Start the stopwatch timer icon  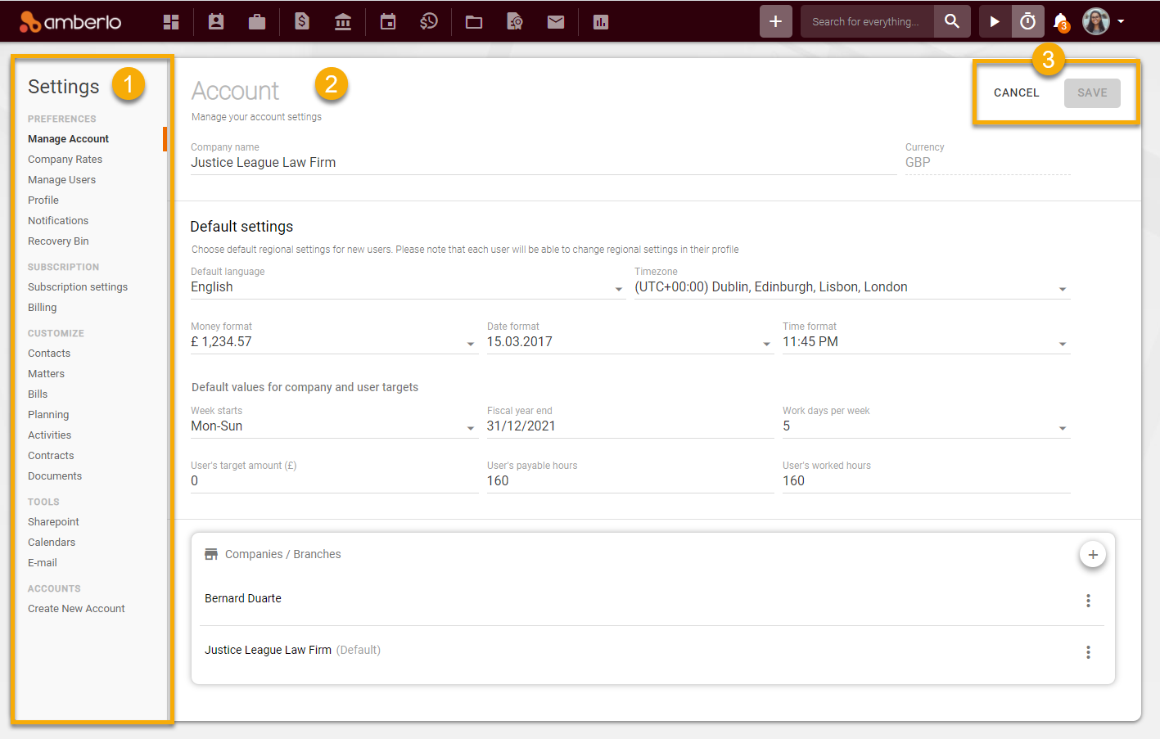(x=1027, y=21)
